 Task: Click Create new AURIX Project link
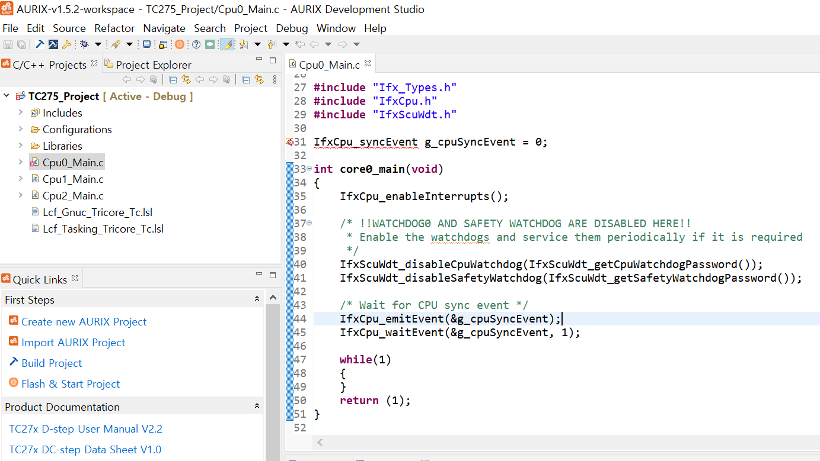point(84,321)
